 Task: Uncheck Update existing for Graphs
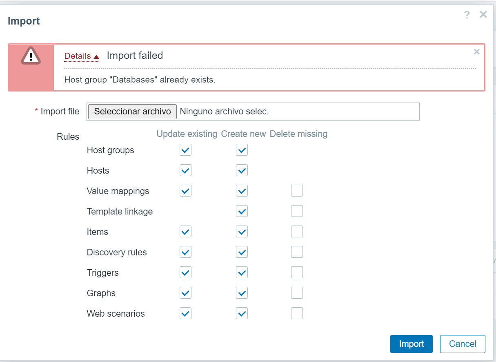coord(185,293)
